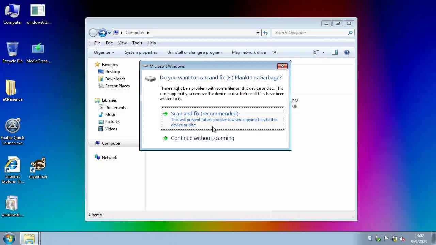The width and height of the screenshot is (436, 245).
Task: Open the Documents library
Action: [x=115, y=108]
